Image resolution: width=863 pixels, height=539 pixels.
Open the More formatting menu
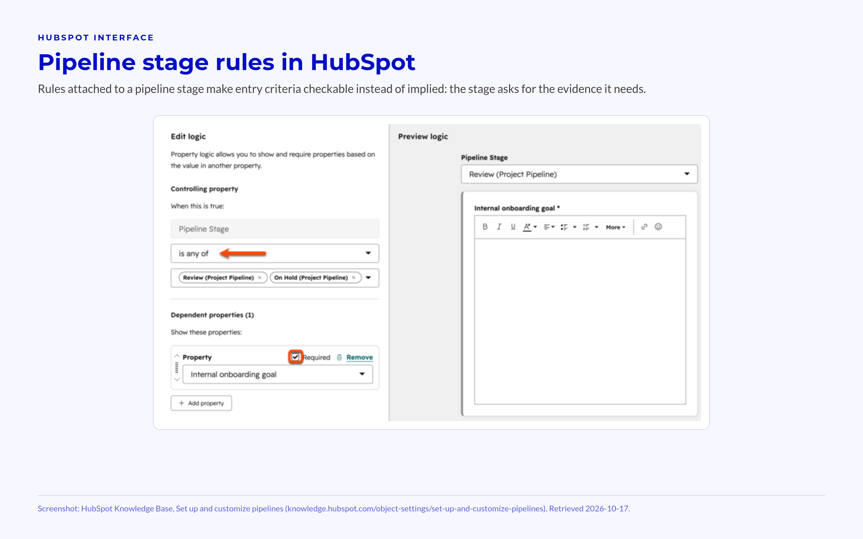[x=616, y=227]
